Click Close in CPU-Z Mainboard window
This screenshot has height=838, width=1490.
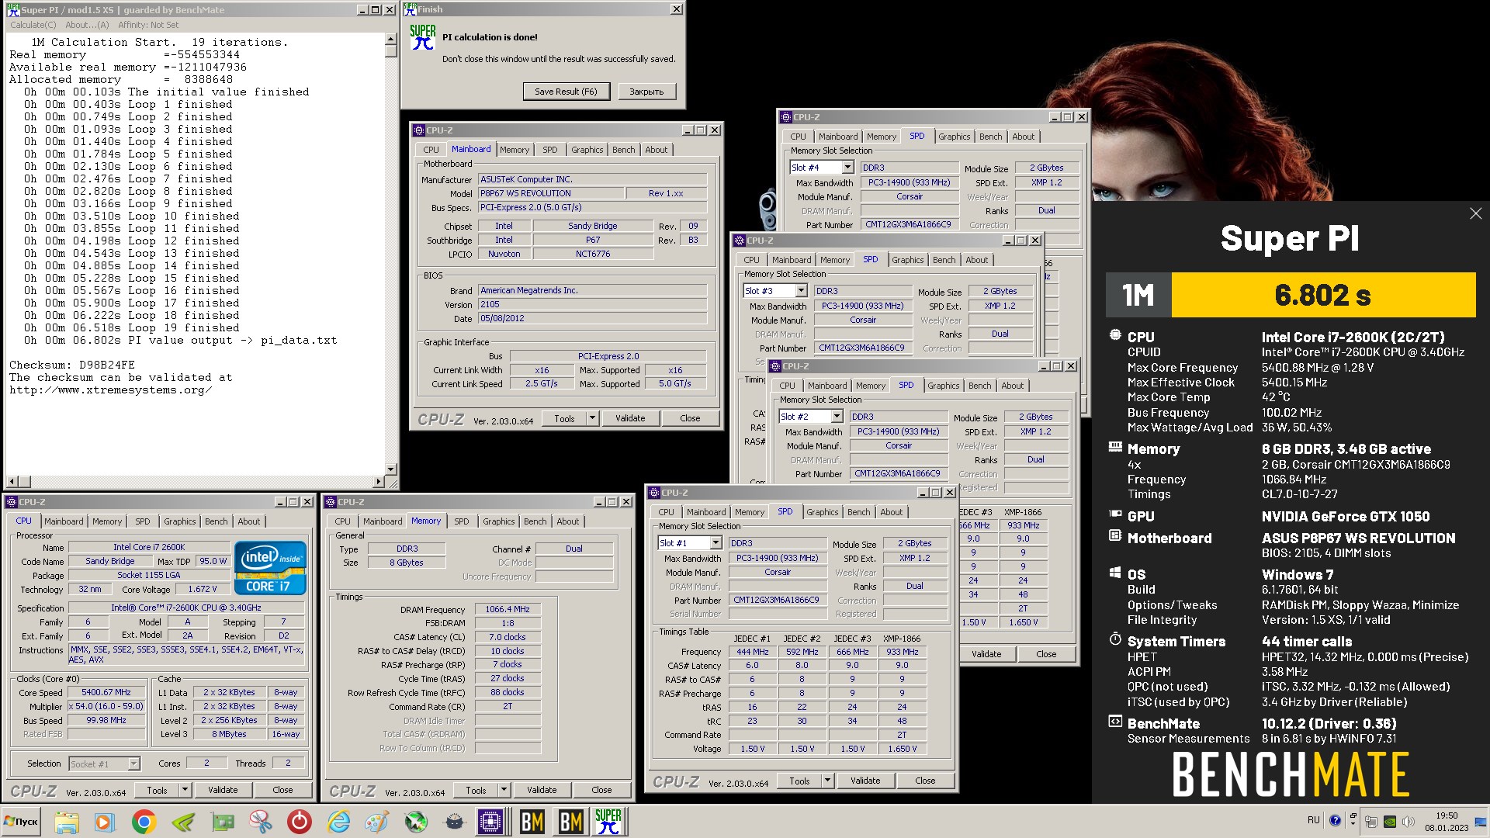(x=690, y=418)
